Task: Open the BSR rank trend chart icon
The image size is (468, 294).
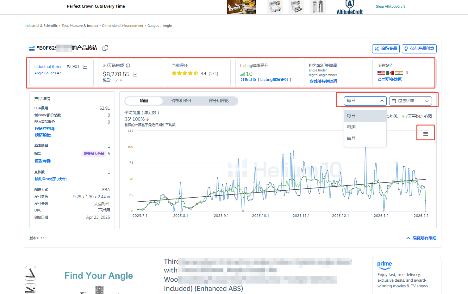Action: click(x=85, y=67)
